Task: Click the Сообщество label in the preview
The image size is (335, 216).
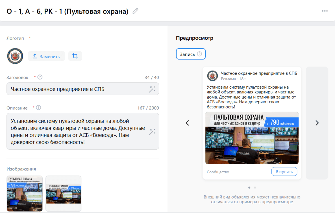Action: pyautogui.click(x=218, y=172)
